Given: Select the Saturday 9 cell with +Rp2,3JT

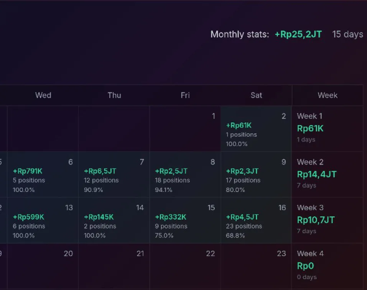Looking at the screenshot, I should click(x=256, y=175).
